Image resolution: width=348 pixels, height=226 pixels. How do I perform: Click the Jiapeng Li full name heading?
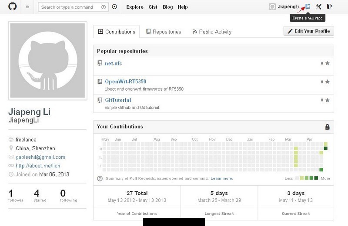[x=29, y=112]
